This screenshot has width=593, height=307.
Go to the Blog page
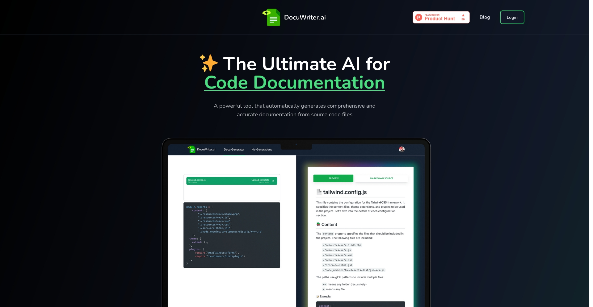click(x=485, y=17)
